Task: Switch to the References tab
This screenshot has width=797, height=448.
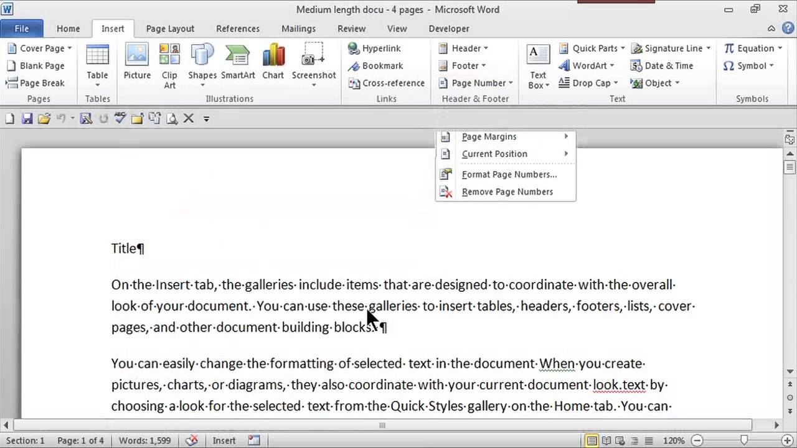Action: tap(238, 29)
